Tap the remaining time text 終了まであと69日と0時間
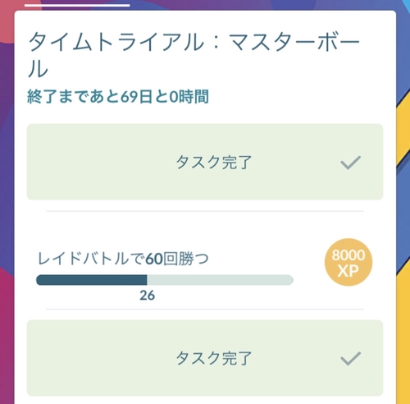Image resolution: width=410 pixels, height=404 pixels. tap(118, 97)
